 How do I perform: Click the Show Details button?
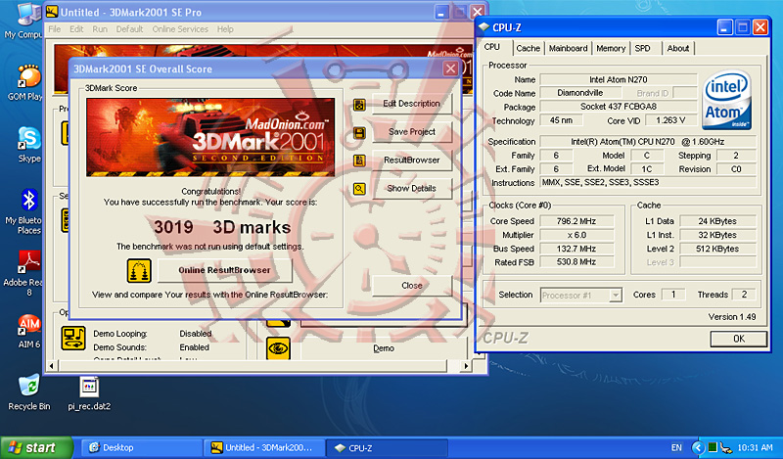tap(411, 189)
